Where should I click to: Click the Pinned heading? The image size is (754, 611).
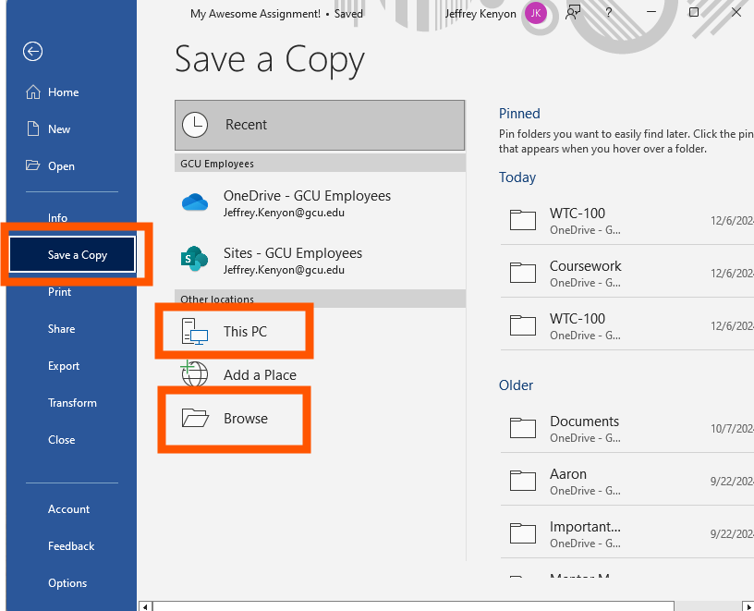[519, 114]
